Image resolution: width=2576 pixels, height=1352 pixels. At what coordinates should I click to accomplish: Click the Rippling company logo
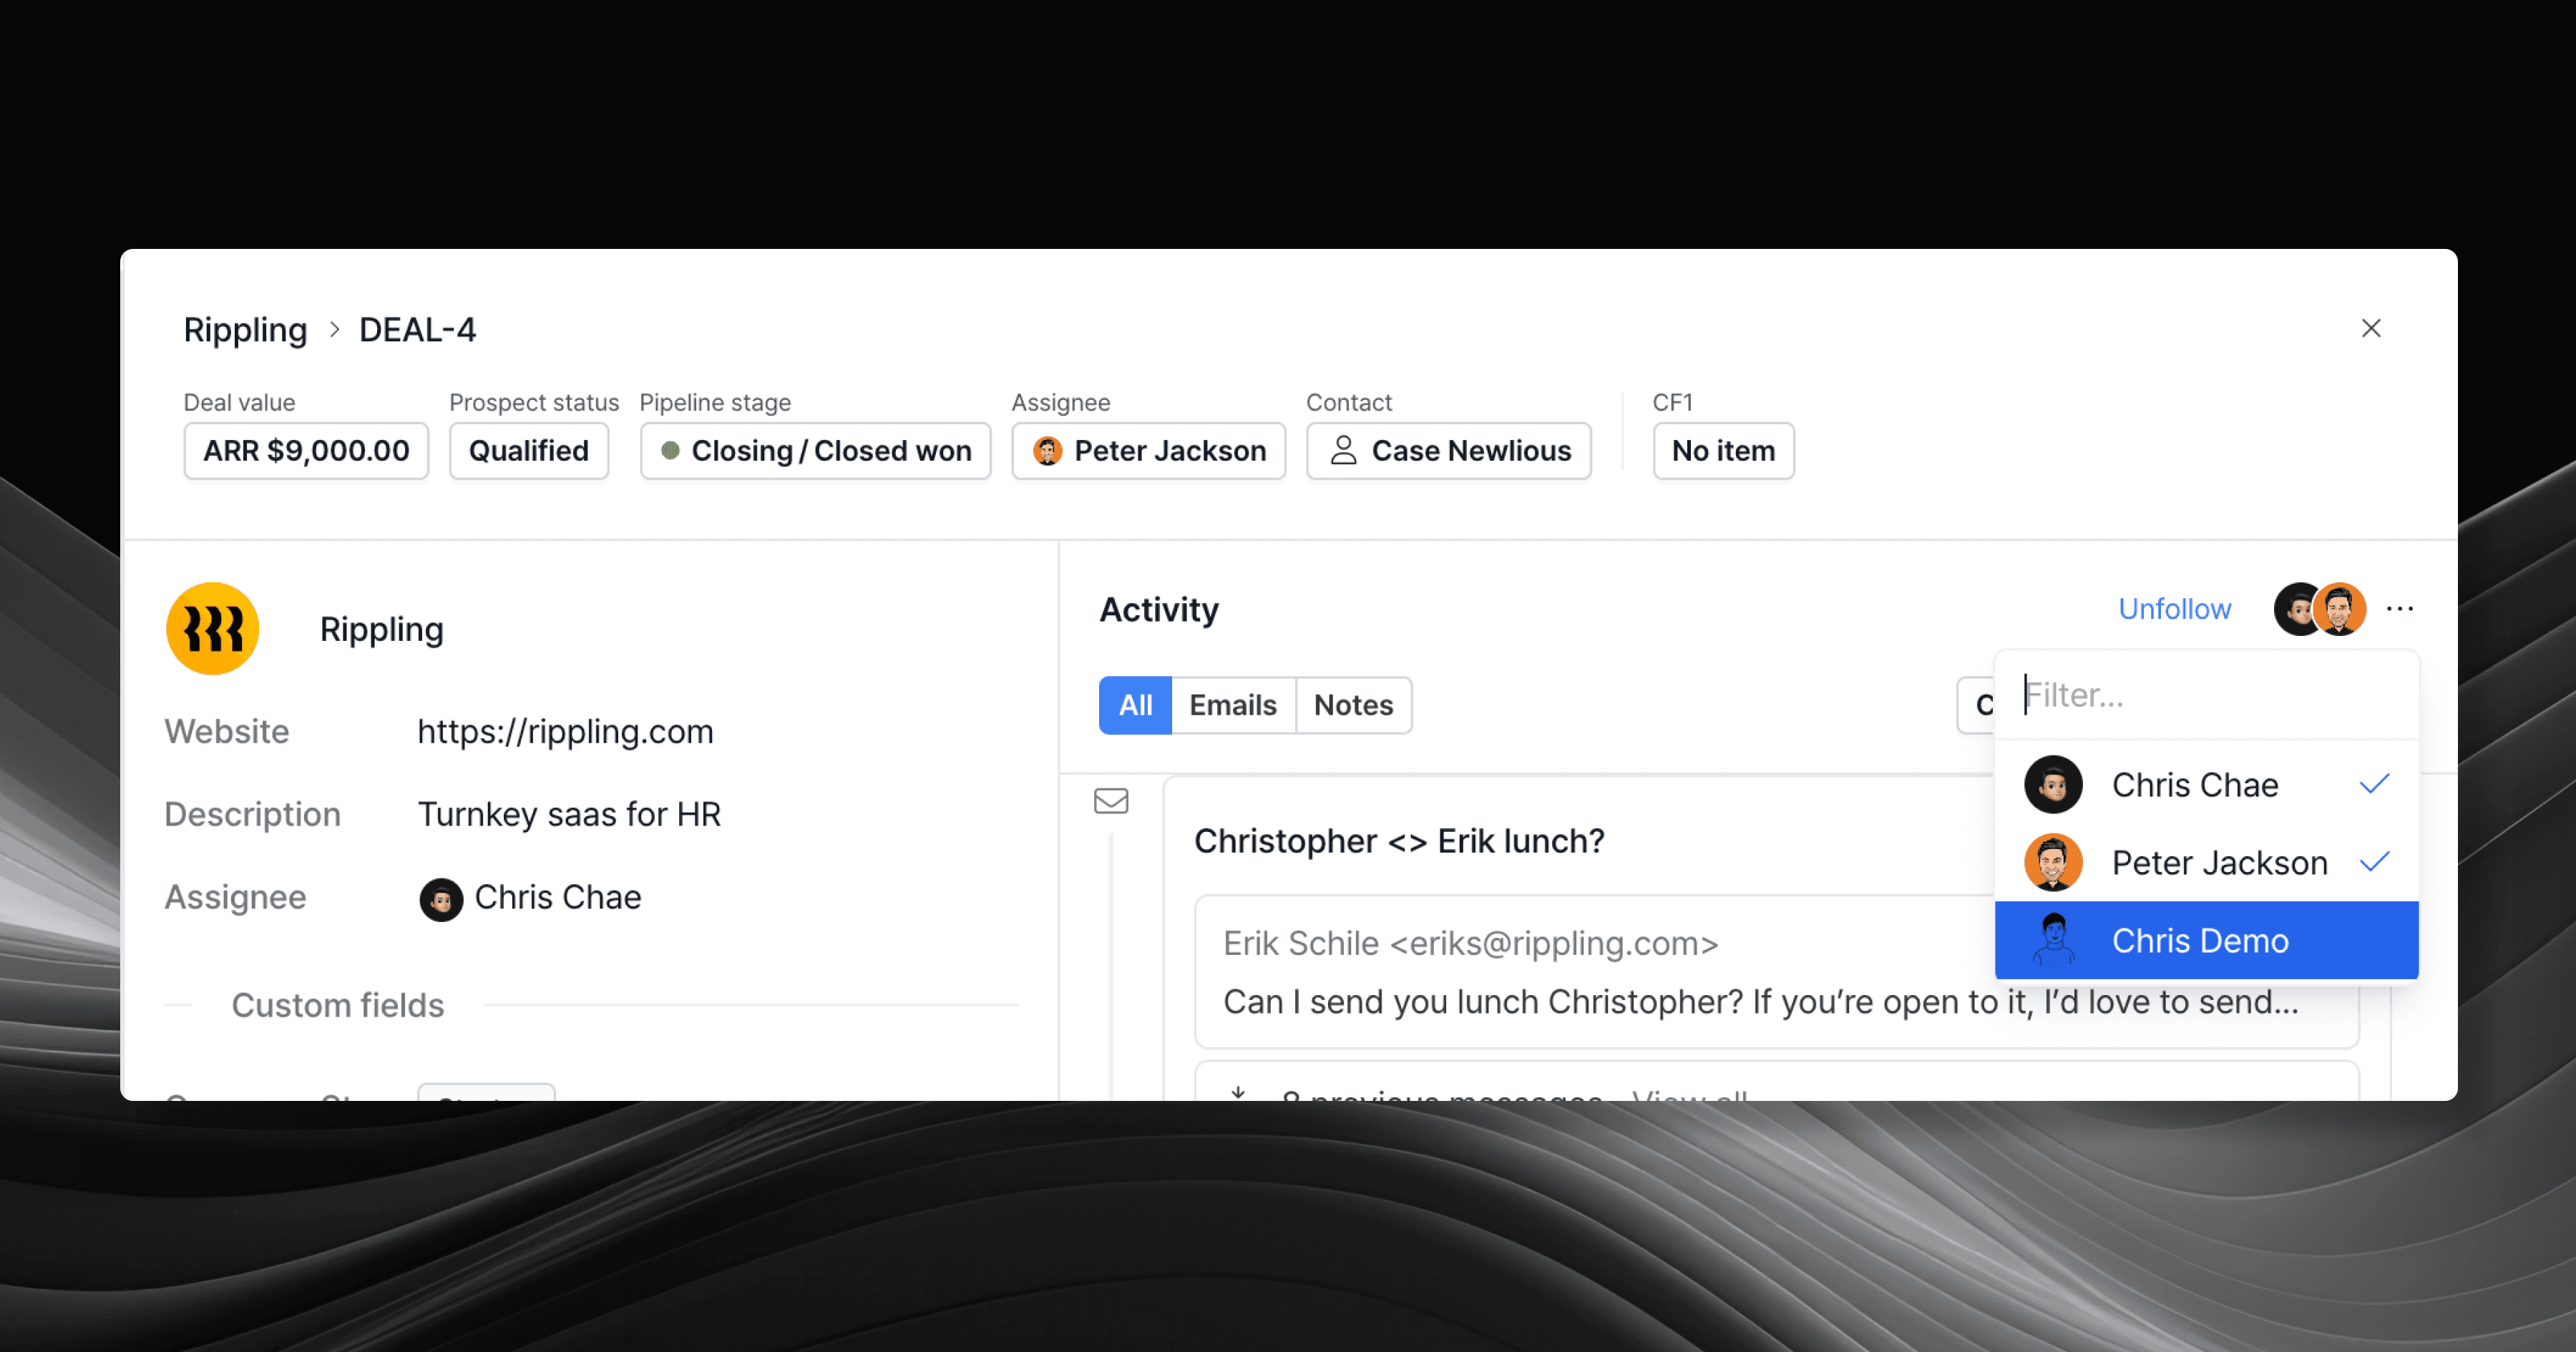click(212, 629)
